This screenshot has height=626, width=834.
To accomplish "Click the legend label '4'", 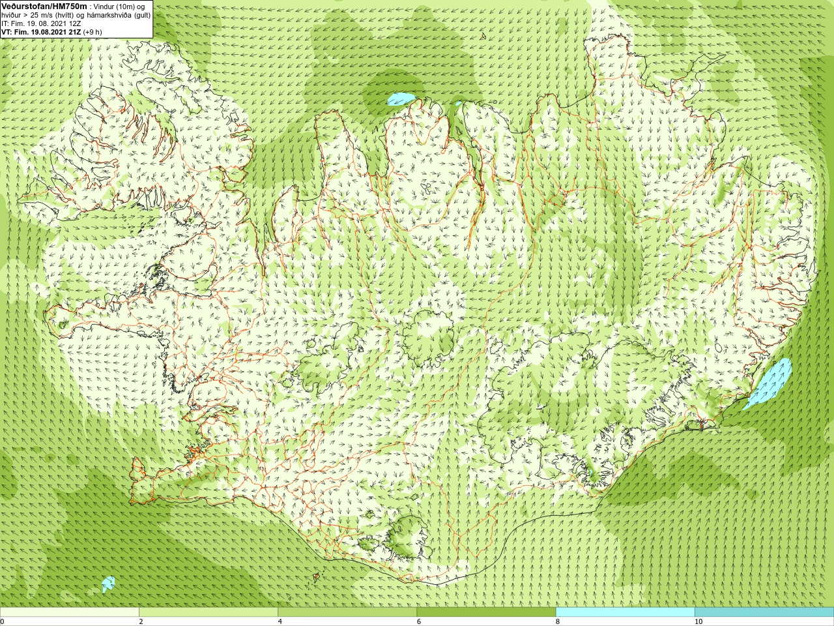I will (x=280, y=621).
